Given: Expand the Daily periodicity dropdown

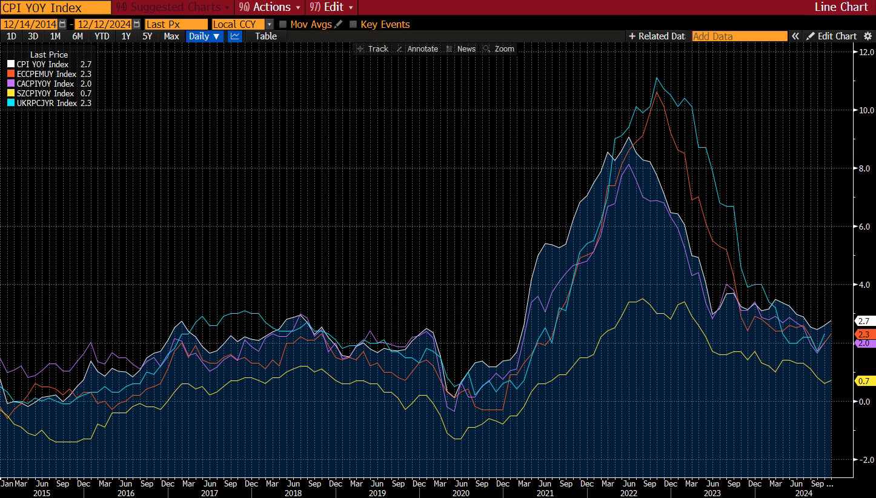Looking at the screenshot, I should 205,36.
